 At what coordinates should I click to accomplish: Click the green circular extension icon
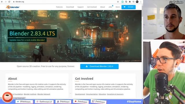(123, 2)
